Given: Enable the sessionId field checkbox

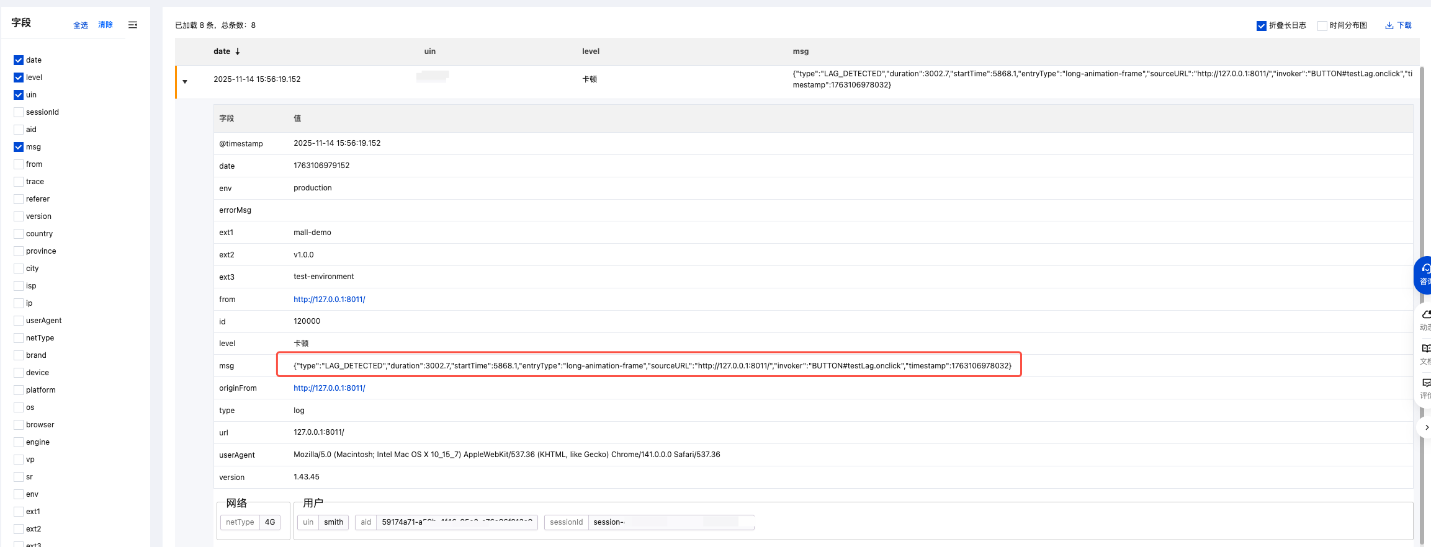Looking at the screenshot, I should coord(19,112).
